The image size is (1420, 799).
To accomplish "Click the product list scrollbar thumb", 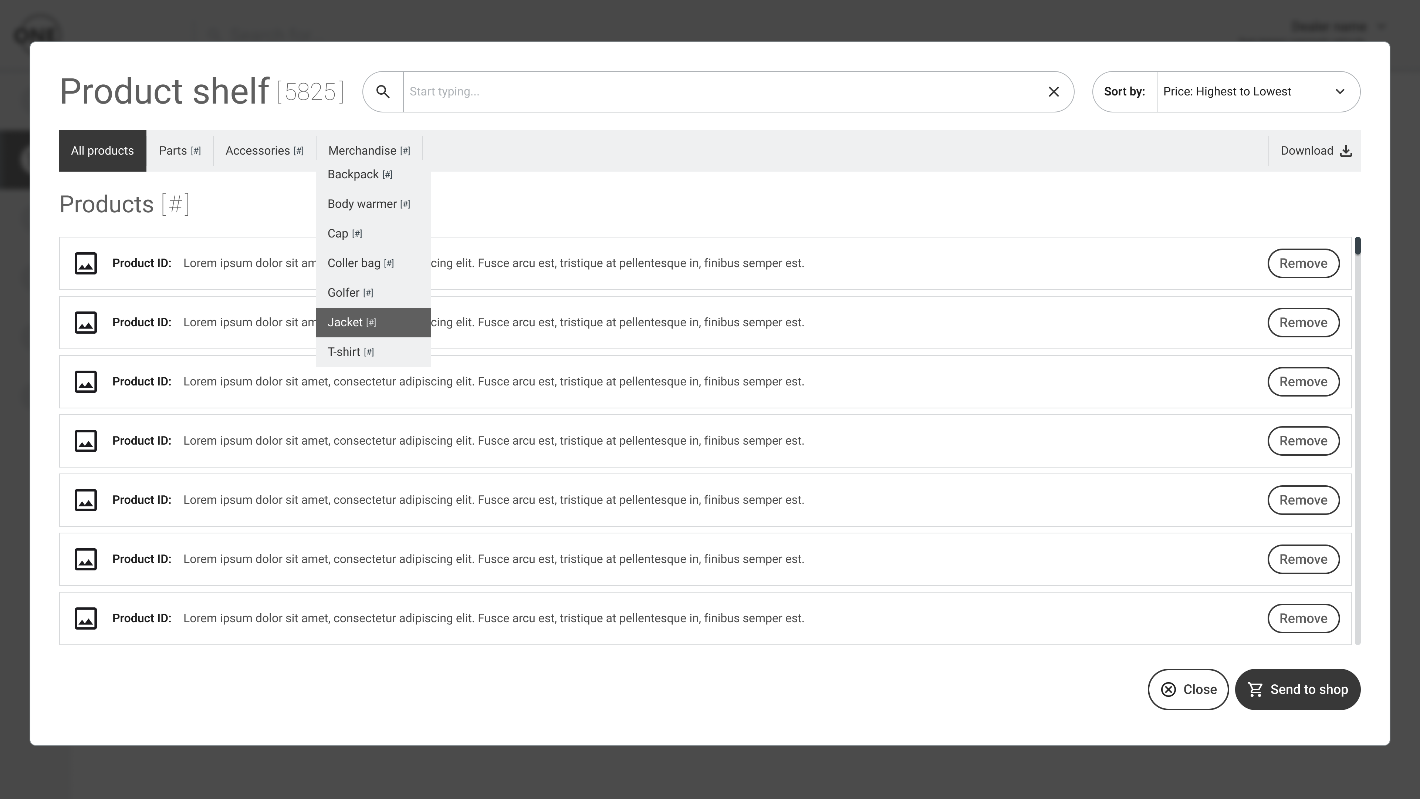I will (x=1357, y=246).
